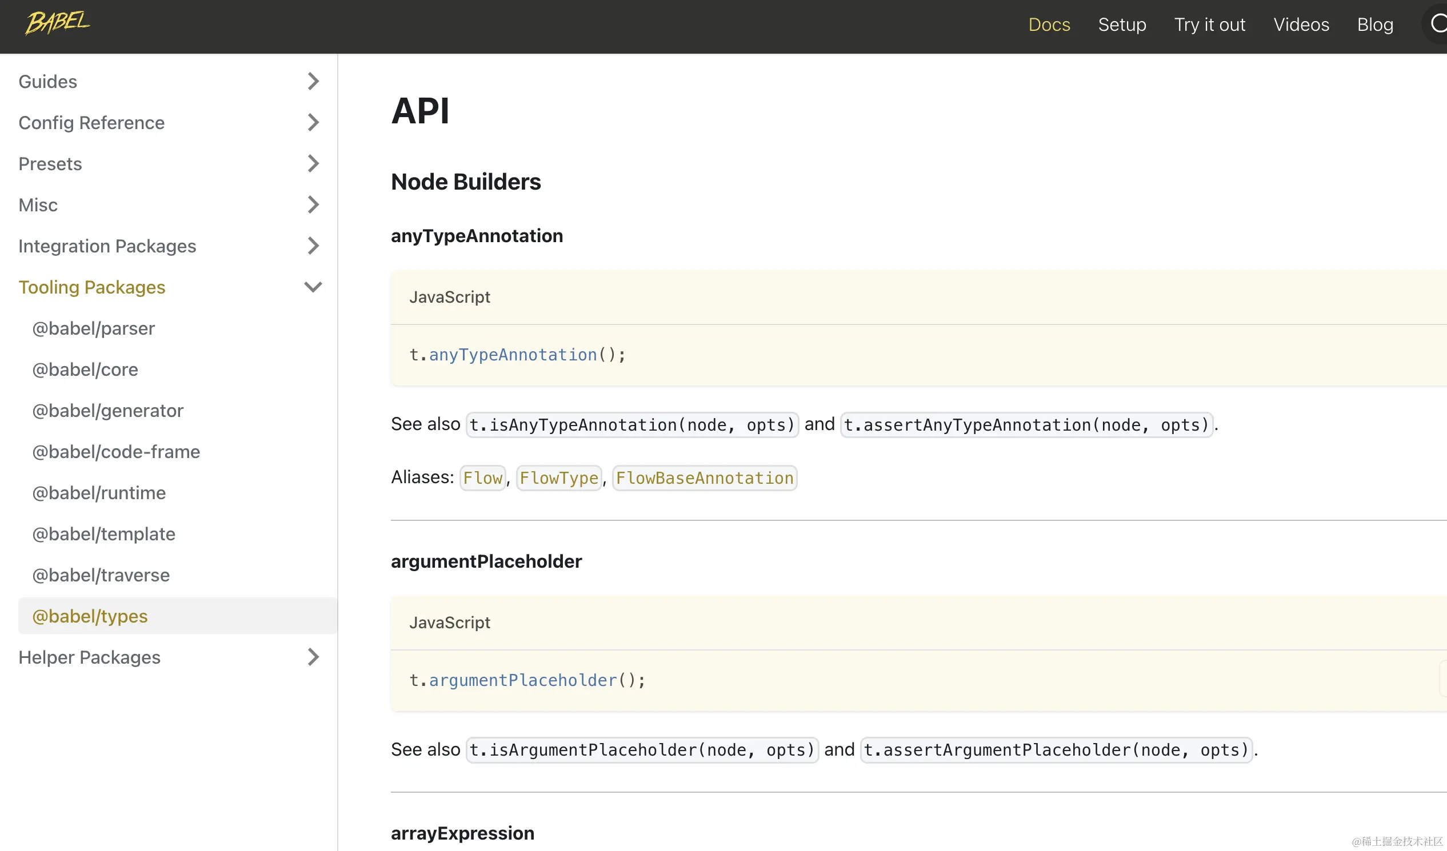Open @babel/parser docs page
The height and width of the screenshot is (851, 1447).
coord(94,328)
